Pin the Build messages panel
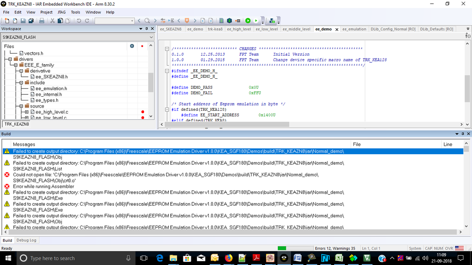This screenshot has width=472, height=265. [463, 134]
